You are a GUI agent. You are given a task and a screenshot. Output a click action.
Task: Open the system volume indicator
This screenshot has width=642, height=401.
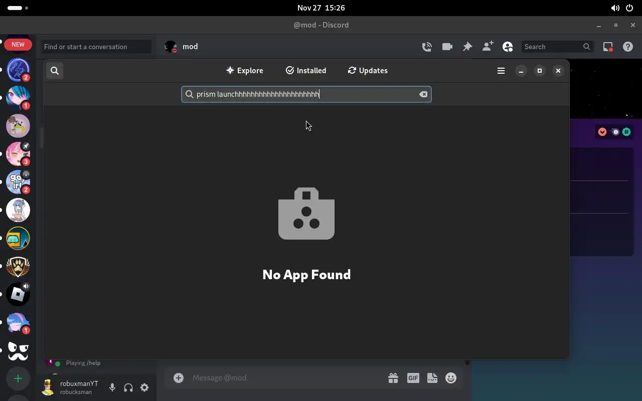[615, 8]
